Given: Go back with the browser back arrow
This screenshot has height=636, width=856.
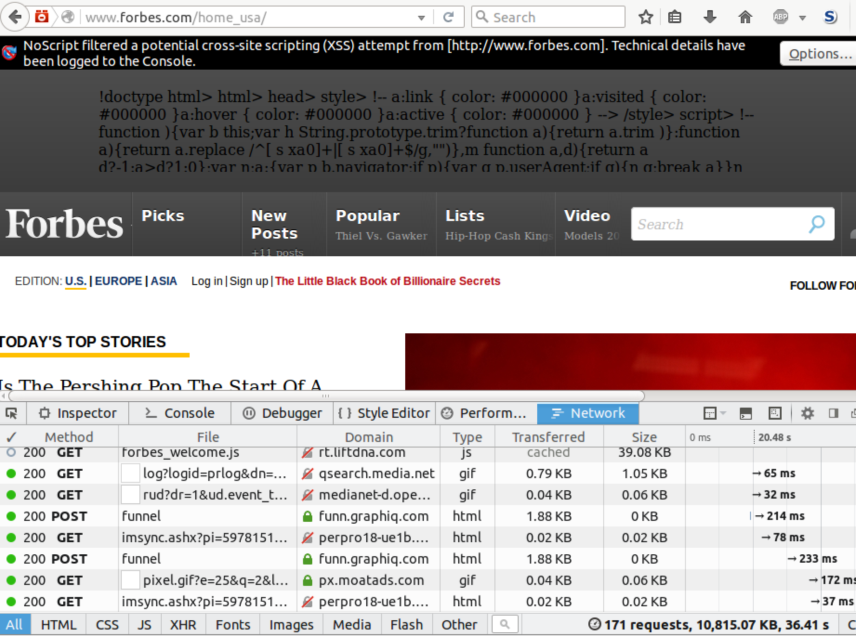Looking at the screenshot, I should click(x=15, y=17).
